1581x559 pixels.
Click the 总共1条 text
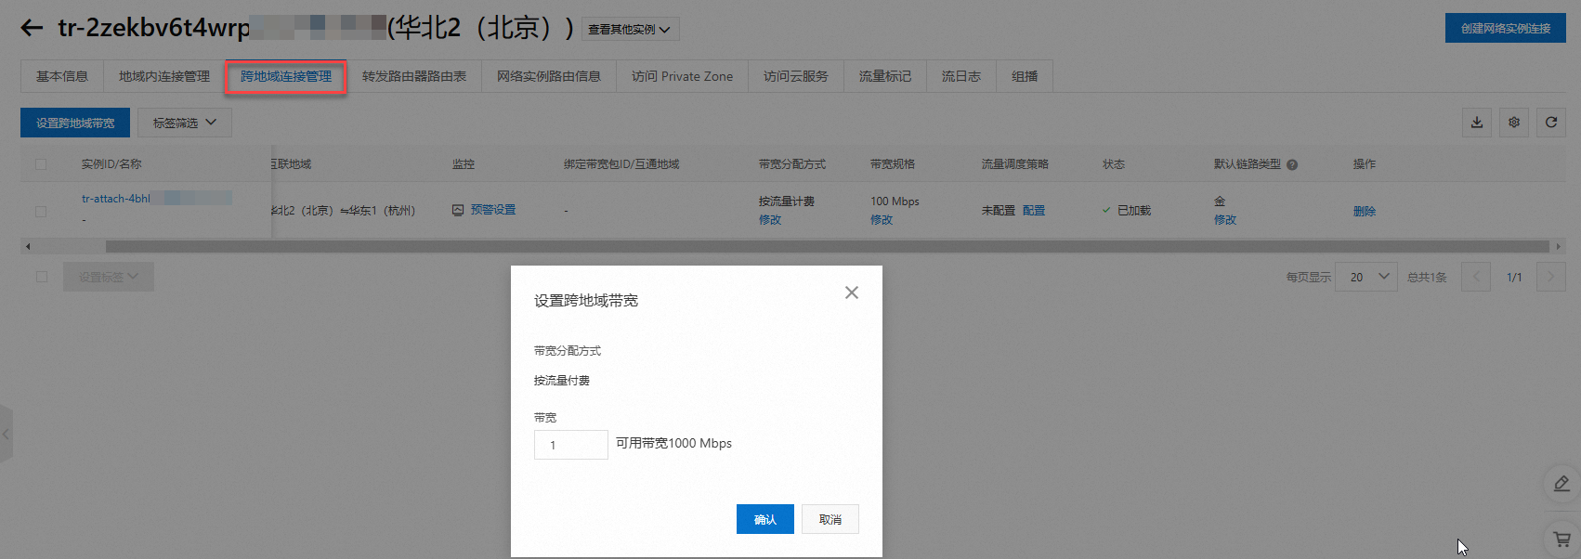(x=1427, y=278)
